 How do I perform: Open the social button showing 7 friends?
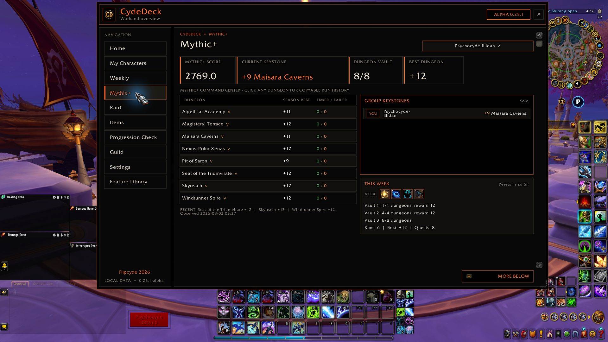point(4,266)
